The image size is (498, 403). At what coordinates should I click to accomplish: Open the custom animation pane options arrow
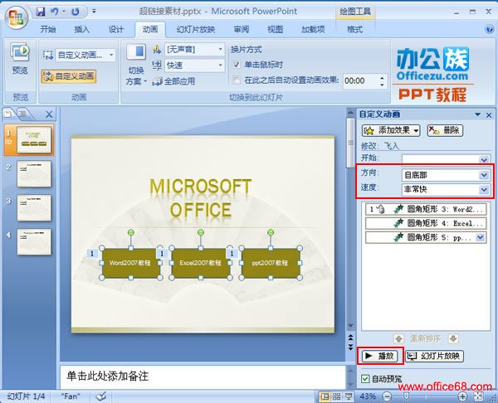coord(477,114)
